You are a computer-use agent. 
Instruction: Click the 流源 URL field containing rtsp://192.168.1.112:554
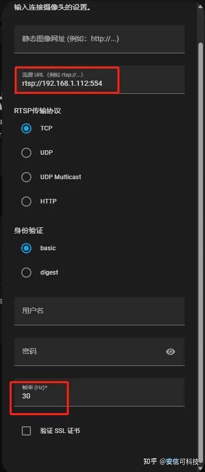pos(99,80)
